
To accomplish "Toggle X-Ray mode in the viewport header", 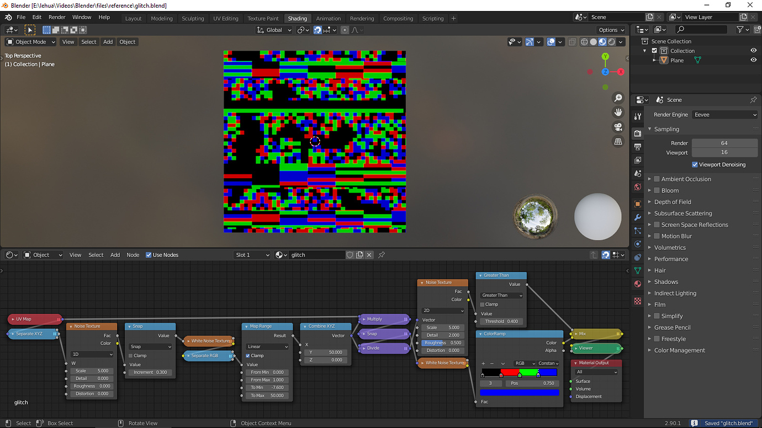I will [x=572, y=42].
